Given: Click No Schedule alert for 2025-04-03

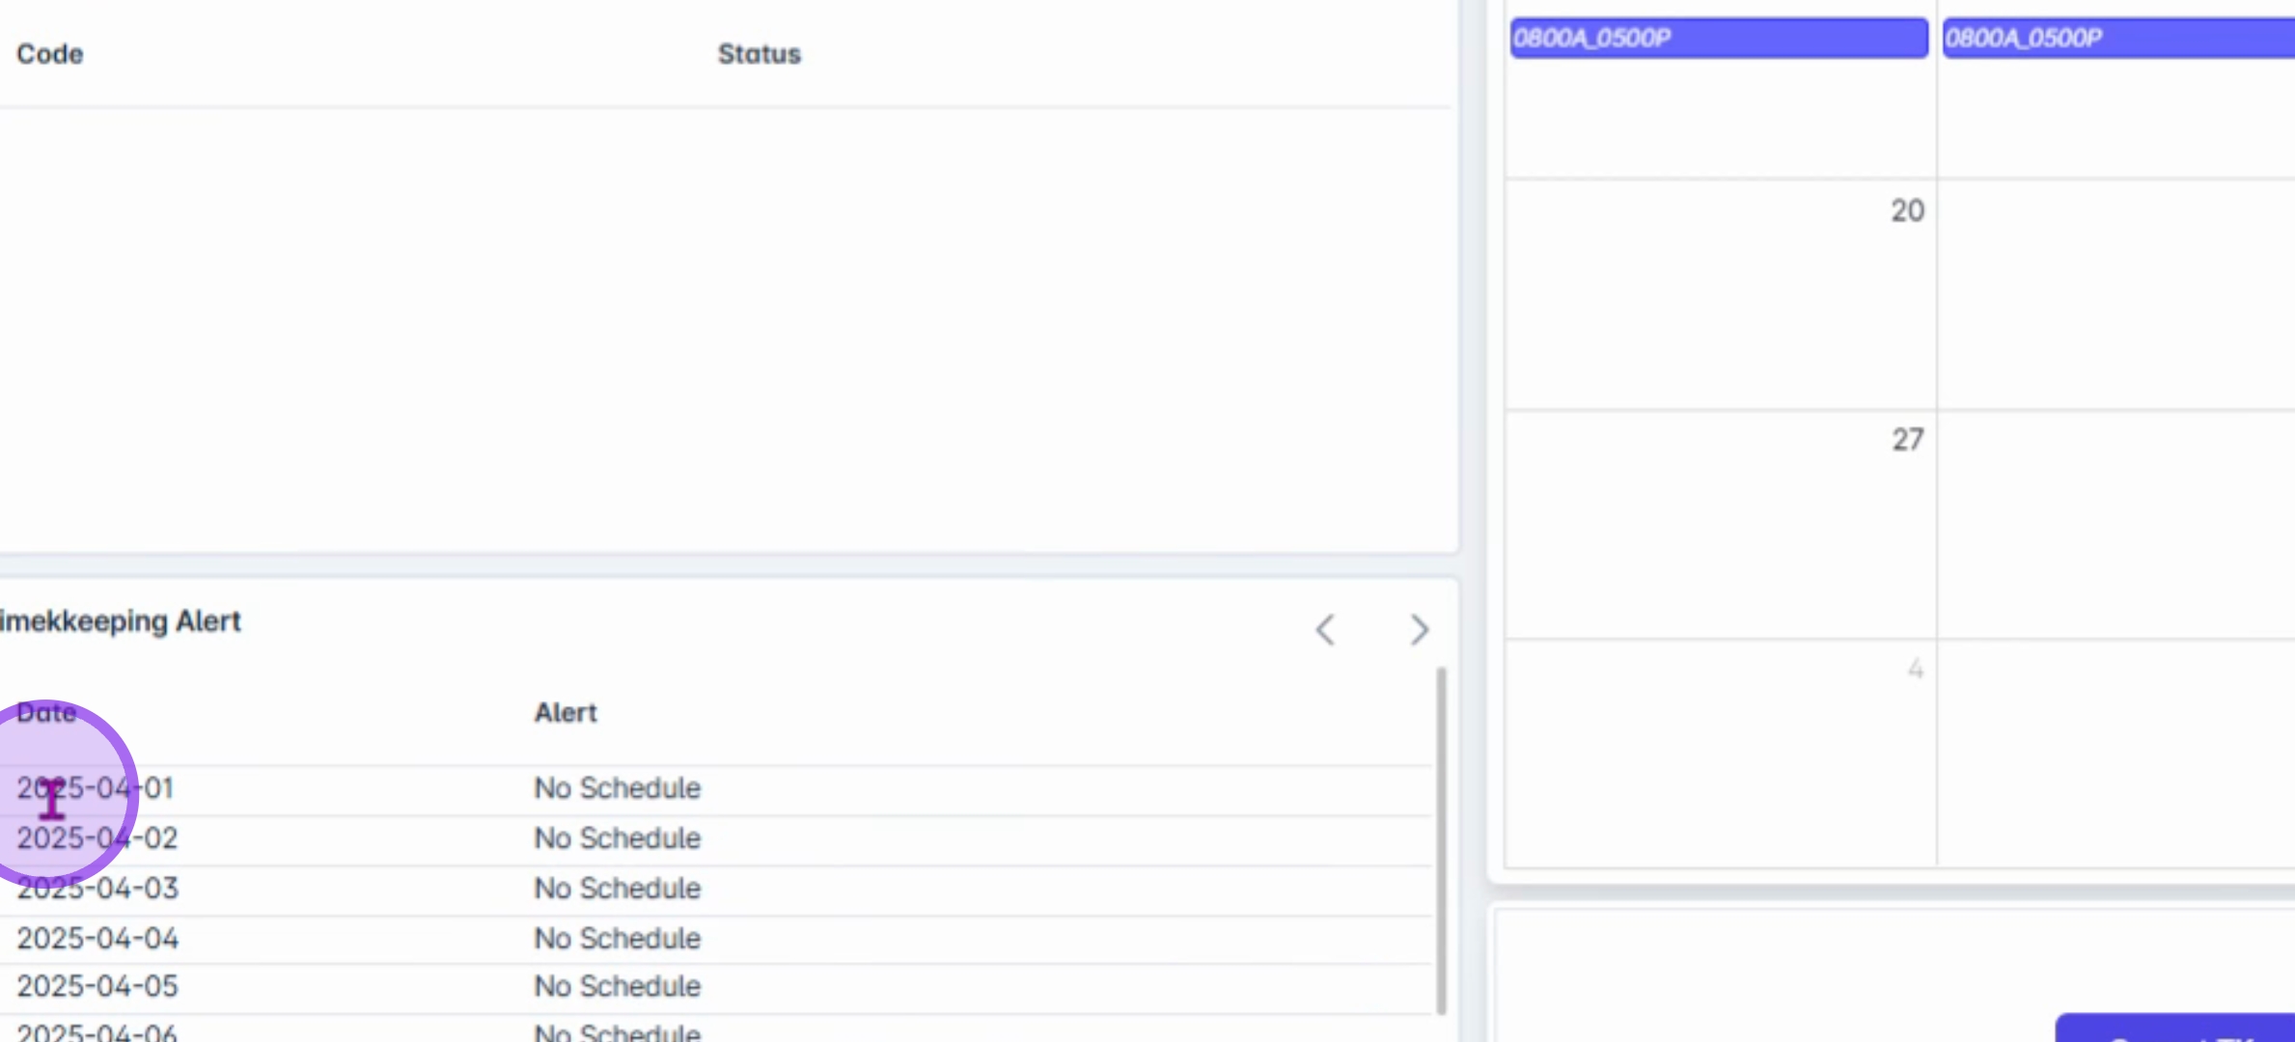Looking at the screenshot, I should 618,889.
